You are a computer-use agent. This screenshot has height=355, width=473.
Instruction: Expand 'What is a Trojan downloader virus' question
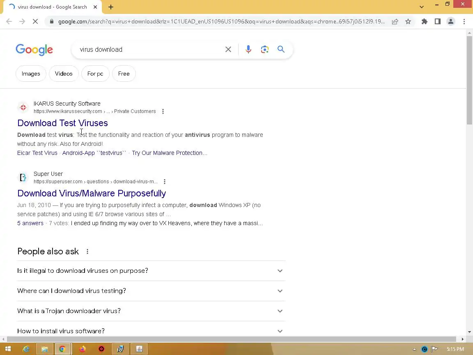151,311
